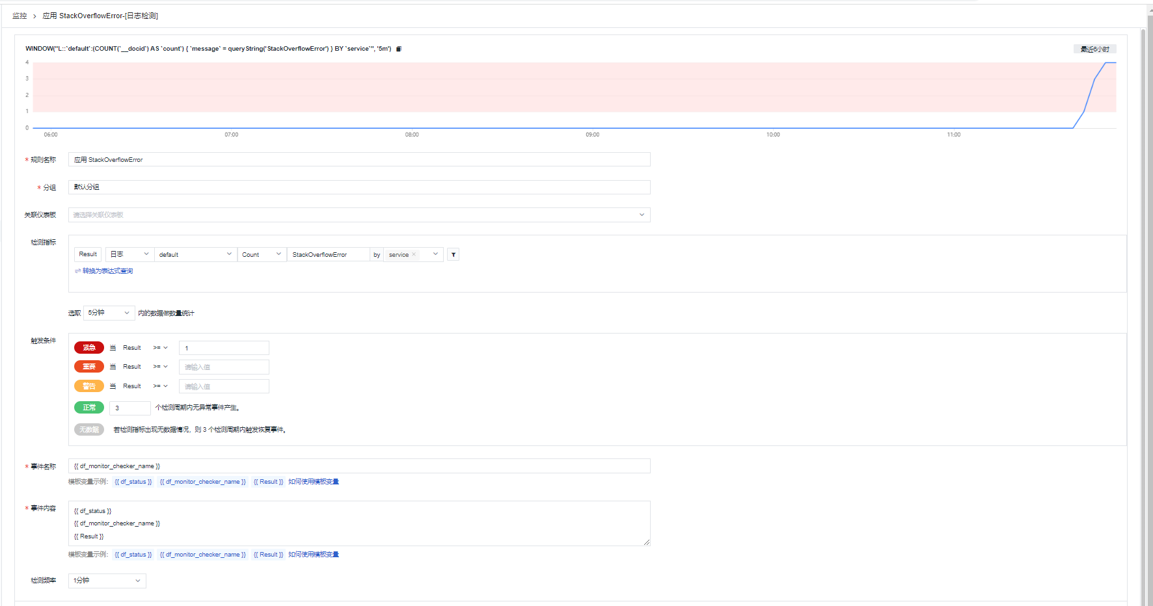Edit the StackOverflowError search field
1153x606 pixels.
tap(329, 254)
